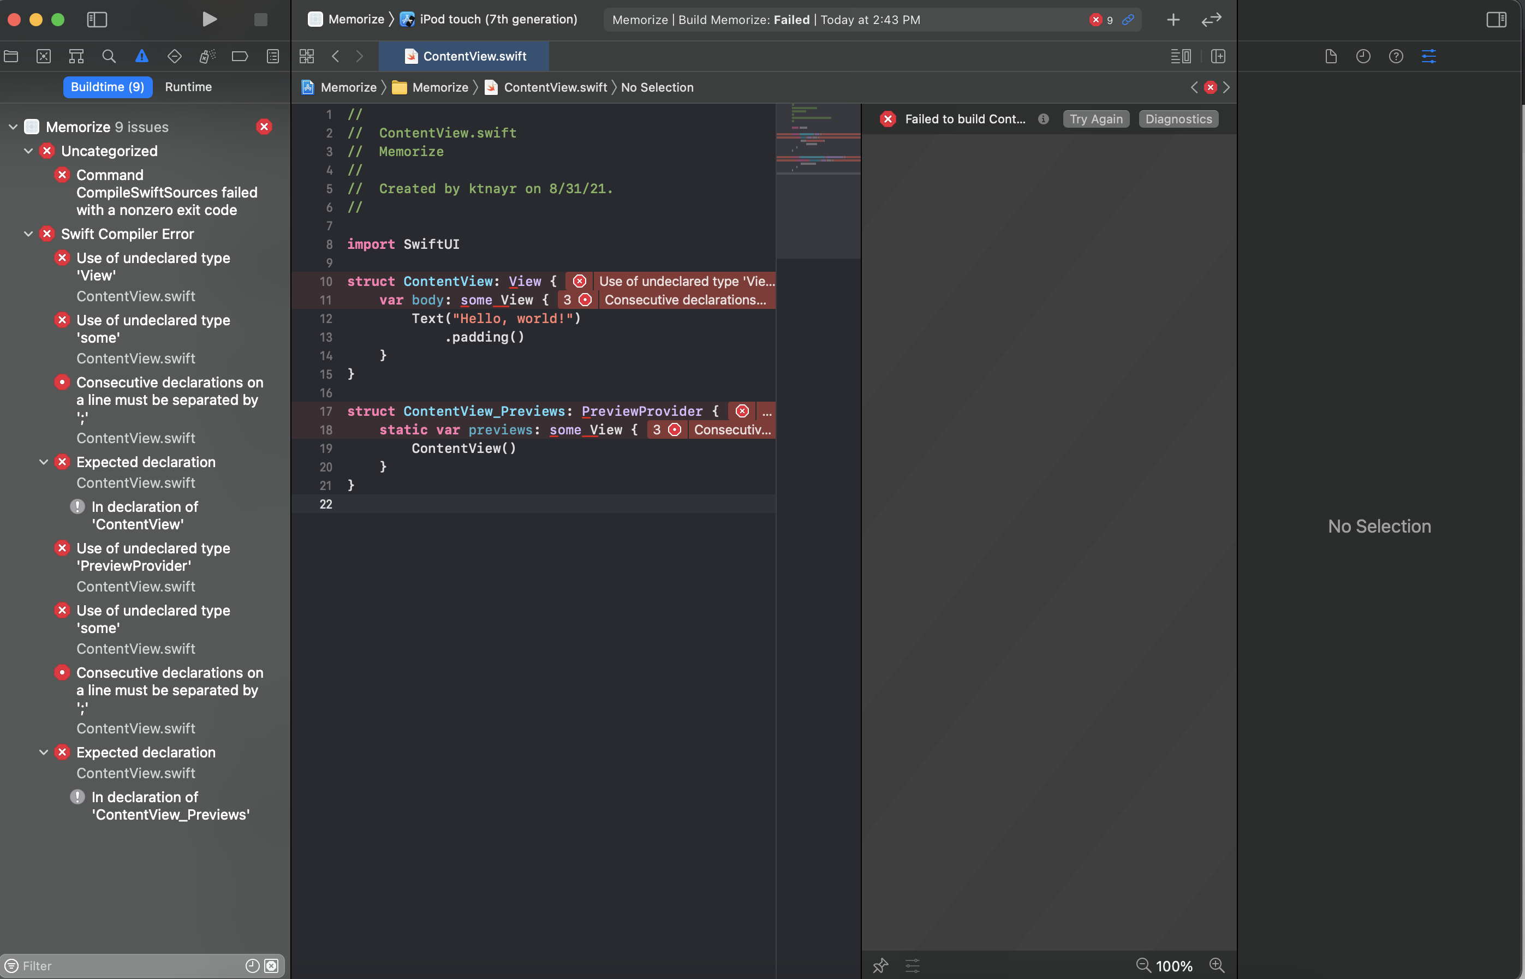Screen dimensions: 1525x979
Task: Open Library with plus button
Action: 1173,20
